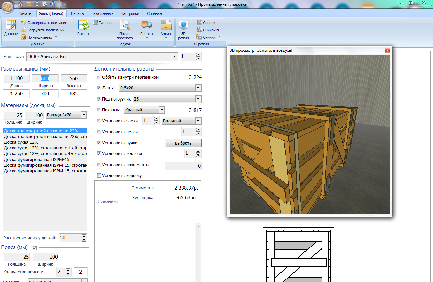Open the Снимки snapshots folder
Screen dimensions: 433x282
206,37
